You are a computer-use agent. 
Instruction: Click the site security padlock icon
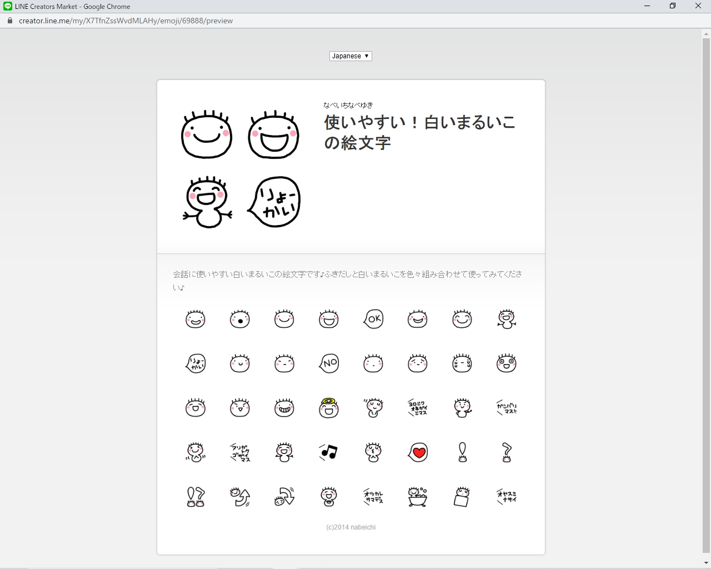[x=9, y=21]
